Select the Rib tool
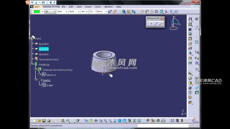 coord(190,44)
